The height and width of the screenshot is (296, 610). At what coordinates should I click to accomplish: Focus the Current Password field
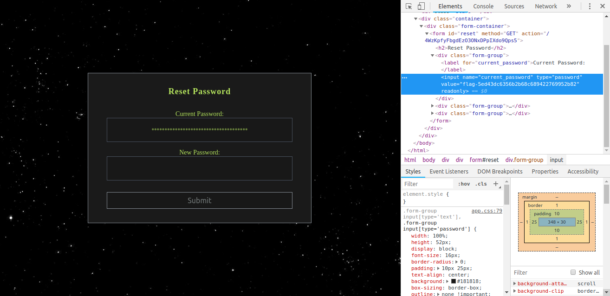click(200, 130)
